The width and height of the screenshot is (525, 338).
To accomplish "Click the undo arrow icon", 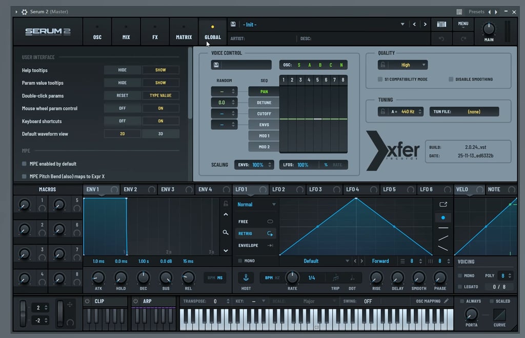I will click(441, 39).
